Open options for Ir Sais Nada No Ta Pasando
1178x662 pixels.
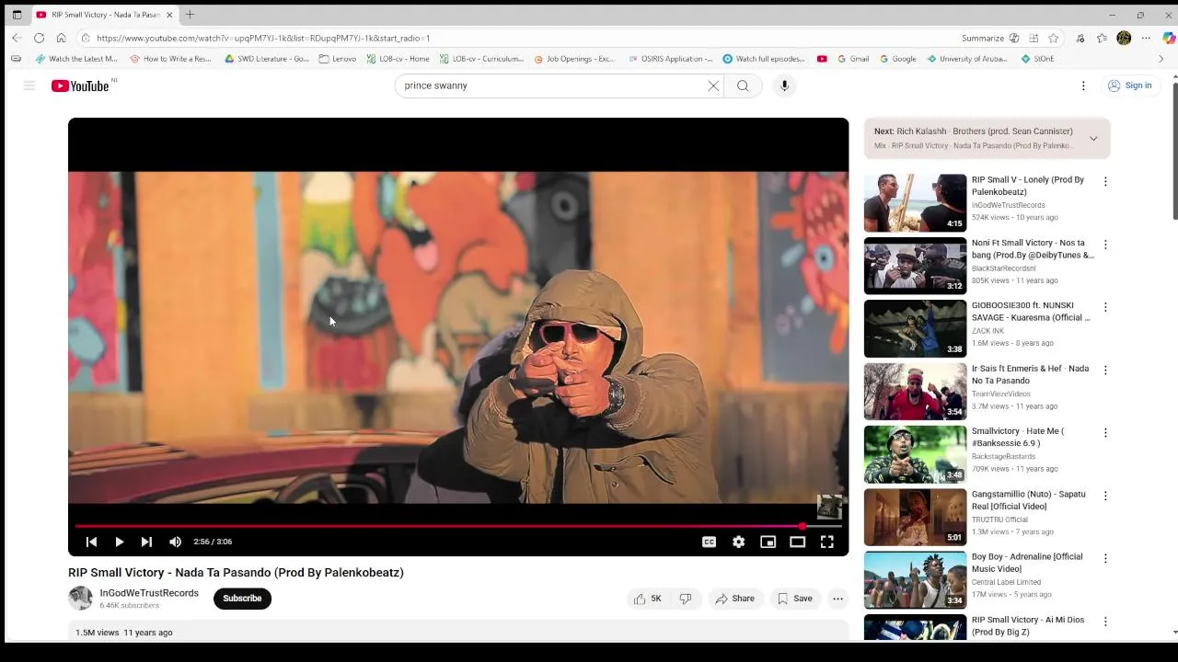pos(1105,371)
